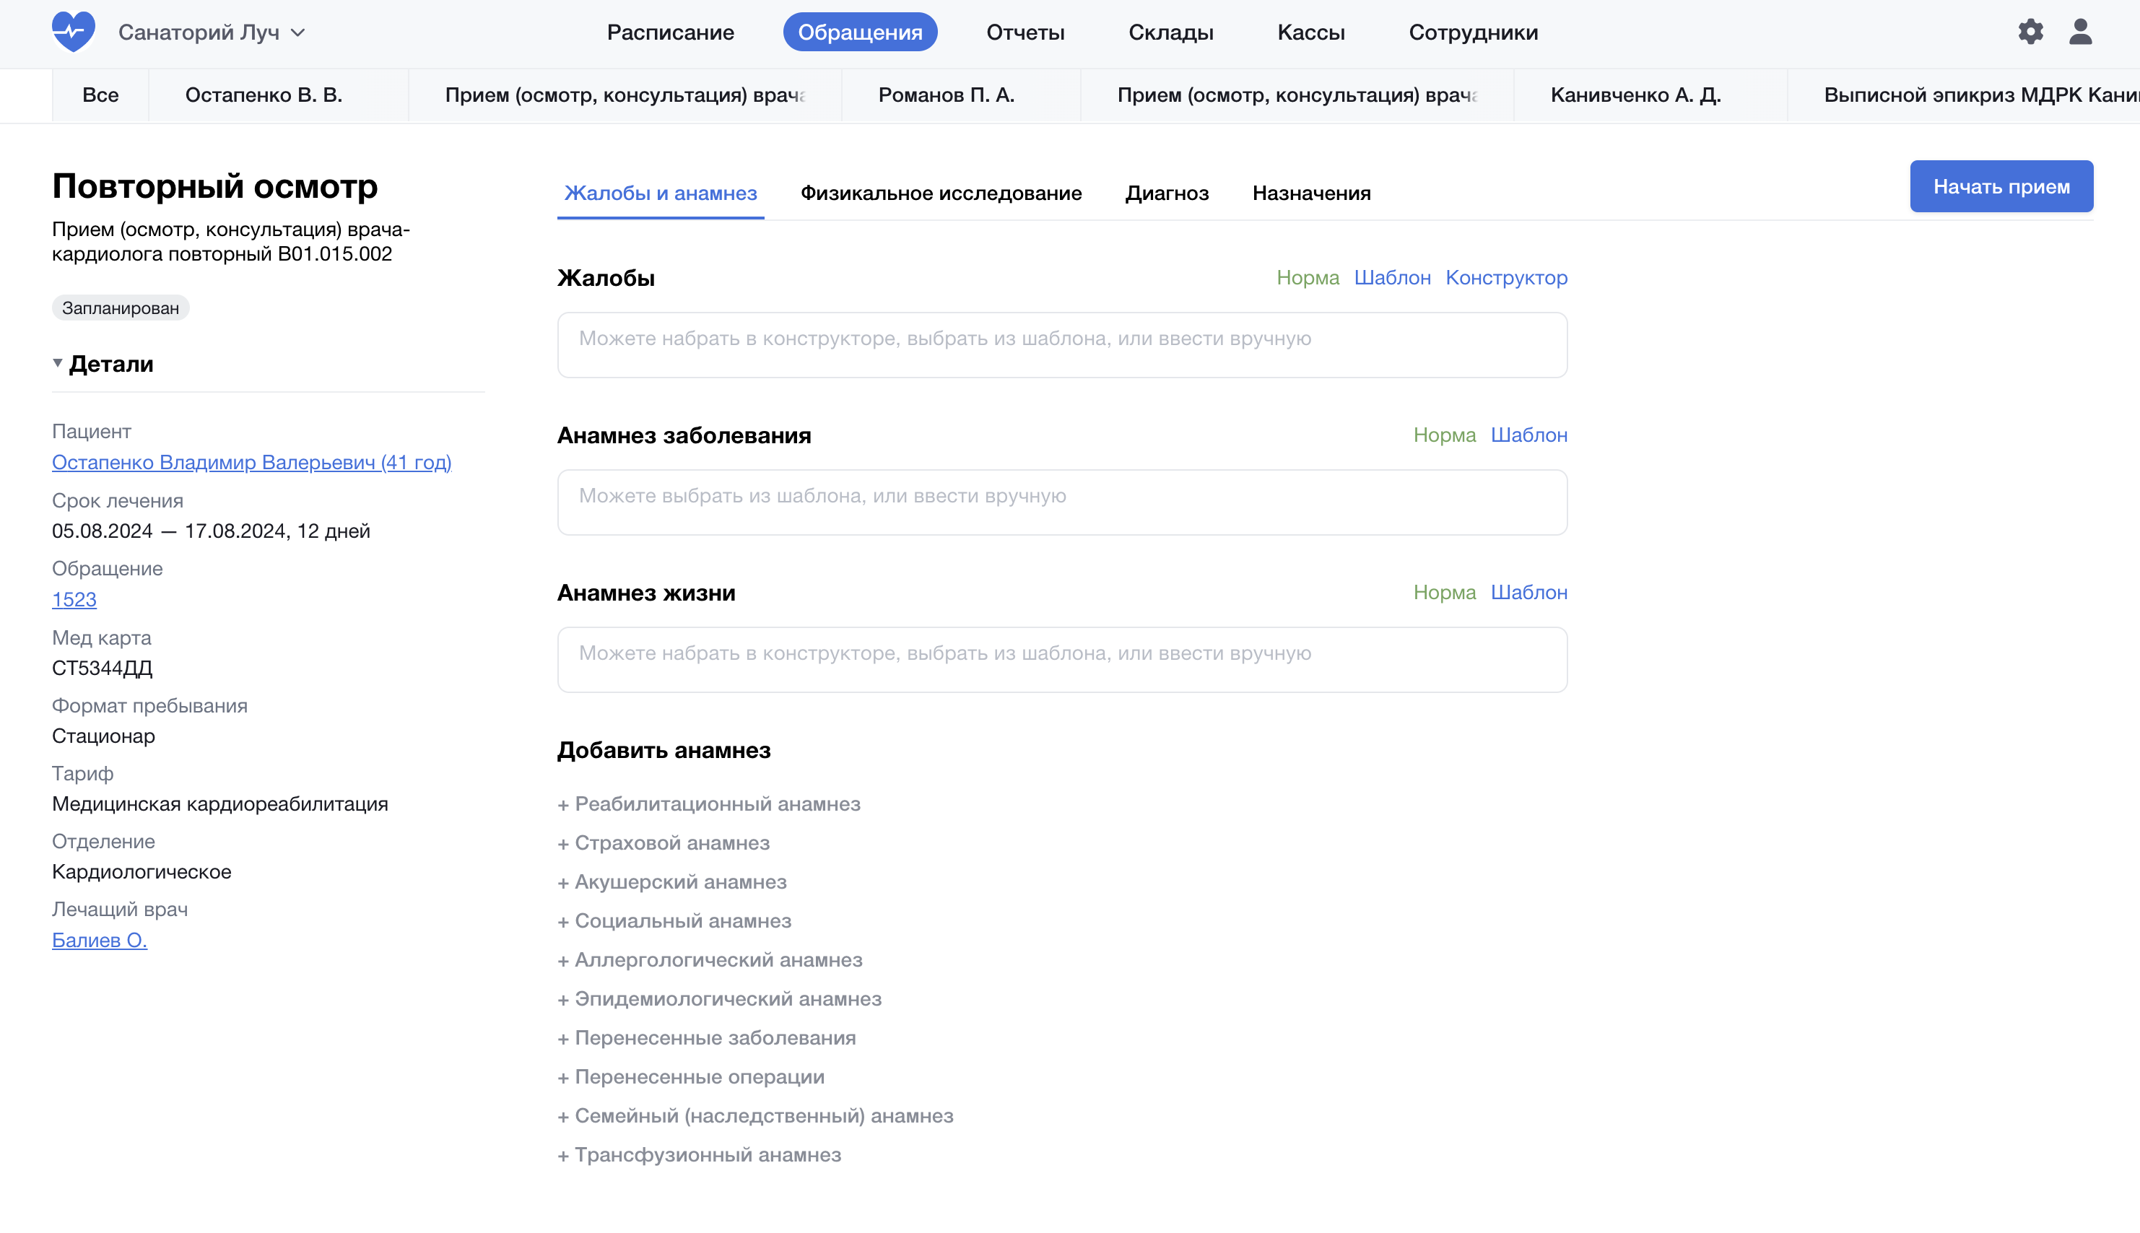Open the Романов П. А. tab
2140x1233 pixels.
coord(946,95)
